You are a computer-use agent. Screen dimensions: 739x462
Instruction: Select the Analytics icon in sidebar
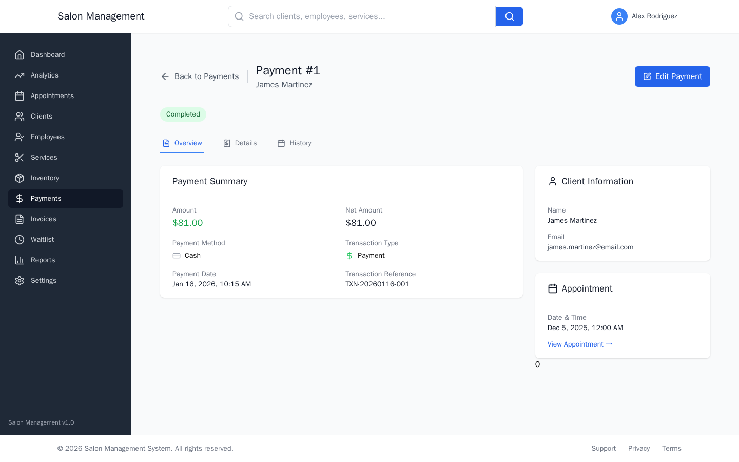point(19,75)
